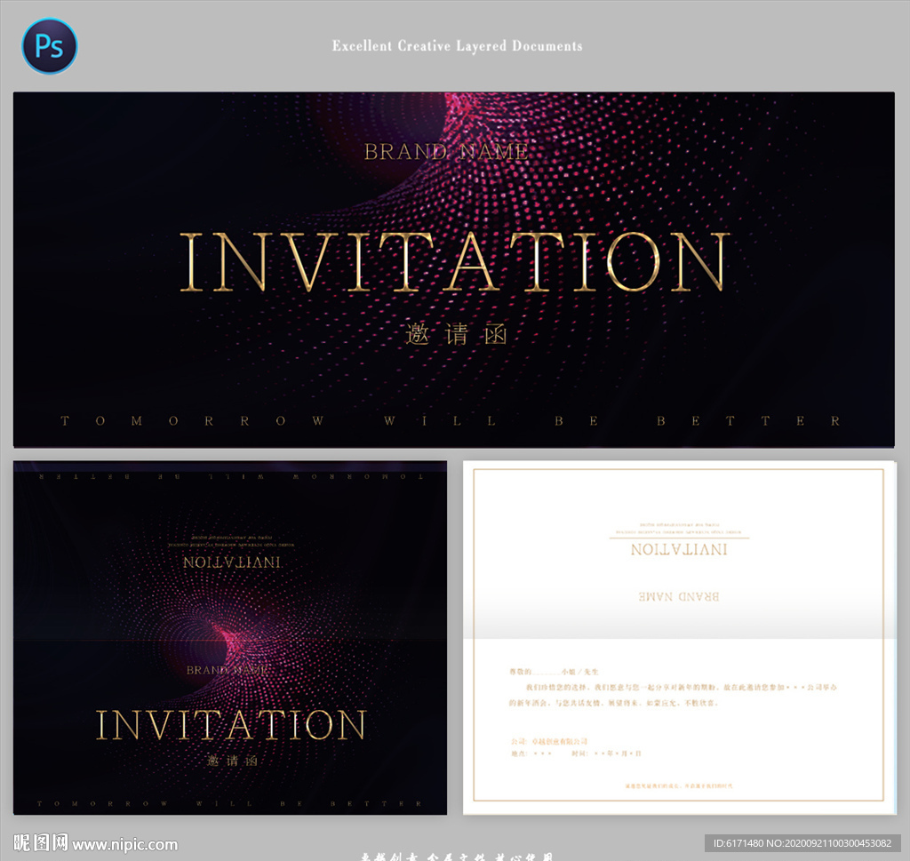Click the INVITATION title on lower-left cover
The image size is (910, 861).
point(230,725)
